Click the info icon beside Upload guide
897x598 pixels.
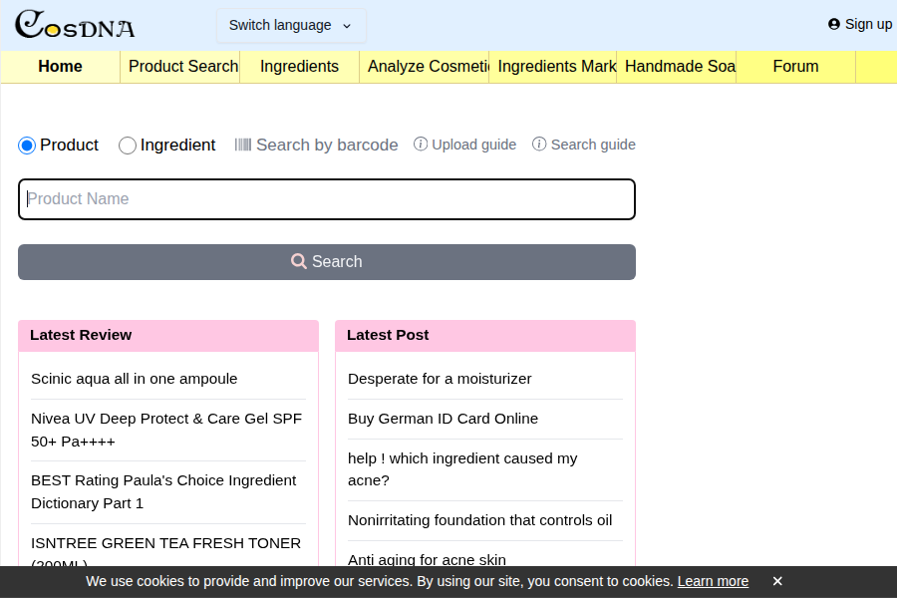tap(421, 145)
